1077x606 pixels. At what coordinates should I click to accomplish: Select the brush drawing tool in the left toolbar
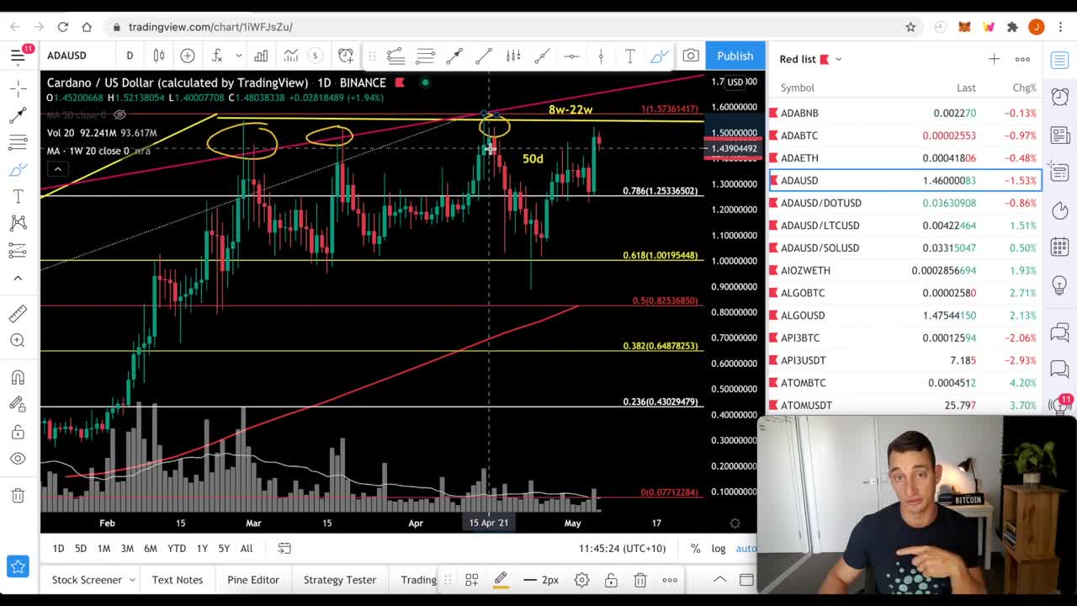(x=18, y=169)
